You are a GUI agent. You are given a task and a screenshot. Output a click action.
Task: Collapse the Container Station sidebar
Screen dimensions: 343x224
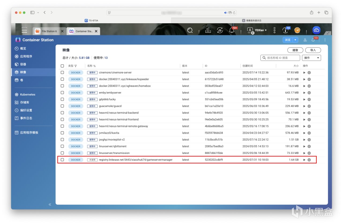click(50, 204)
